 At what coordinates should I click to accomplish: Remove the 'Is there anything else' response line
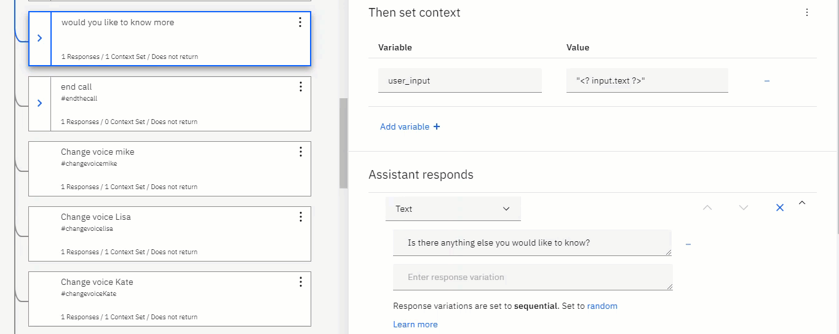point(688,244)
